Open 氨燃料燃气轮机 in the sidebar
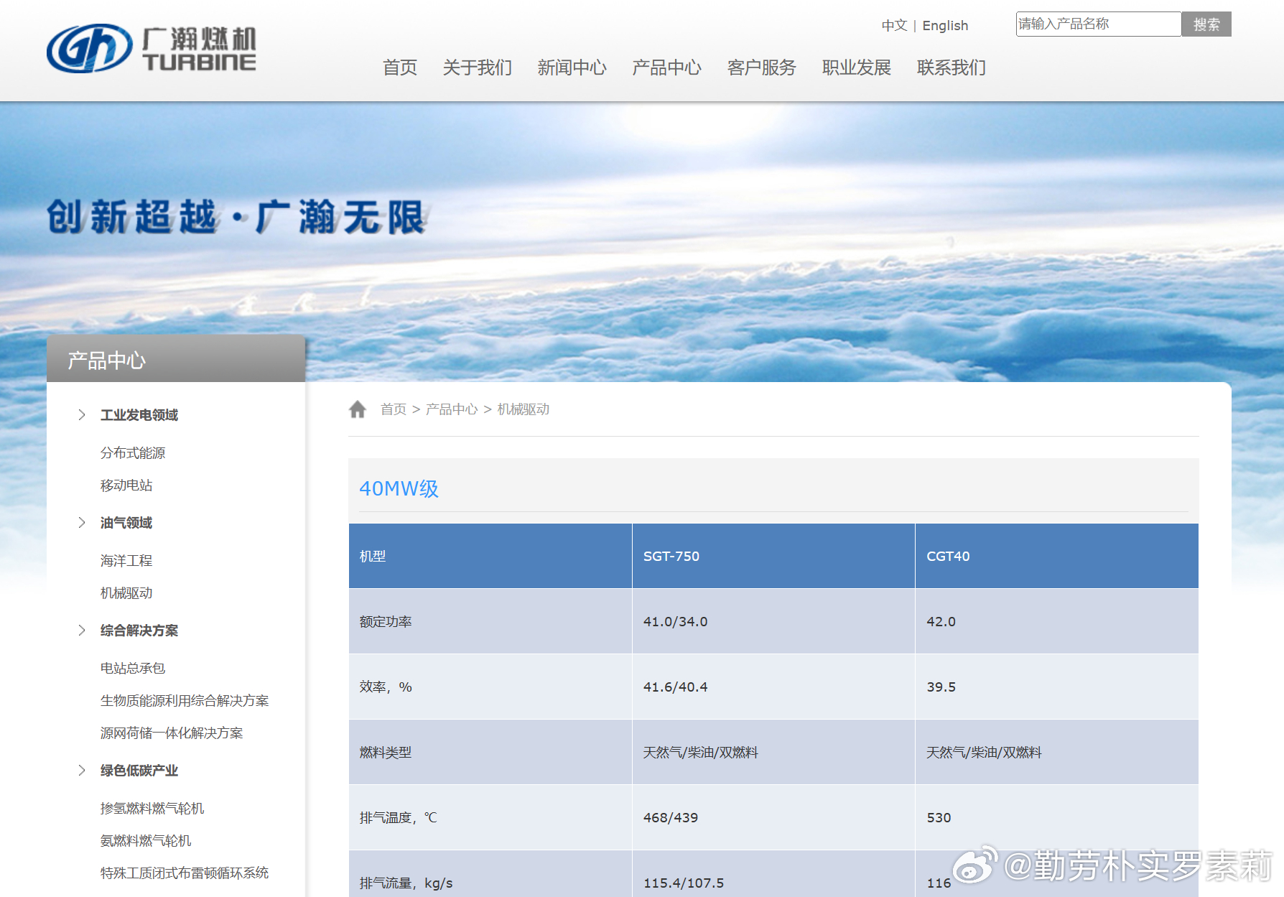 pyautogui.click(x=146, y=841)
